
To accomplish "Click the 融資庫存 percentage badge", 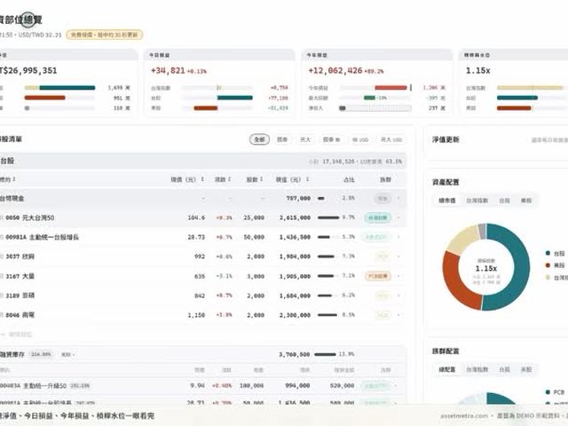I will 42,355.
